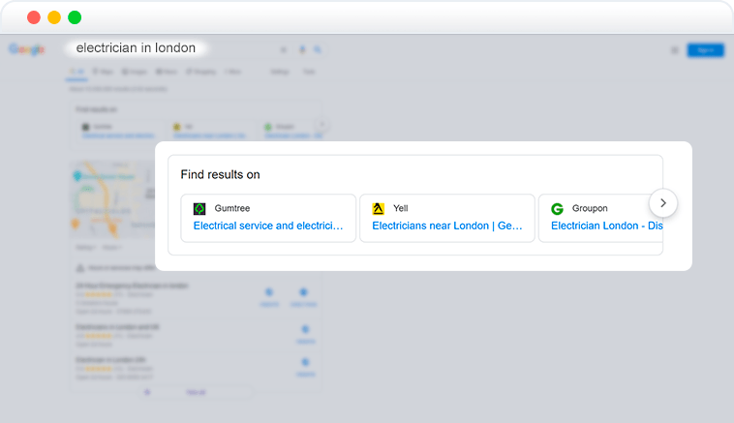Click the Yell source name text
The image size is (734, 423).
[x=401, y=208]
